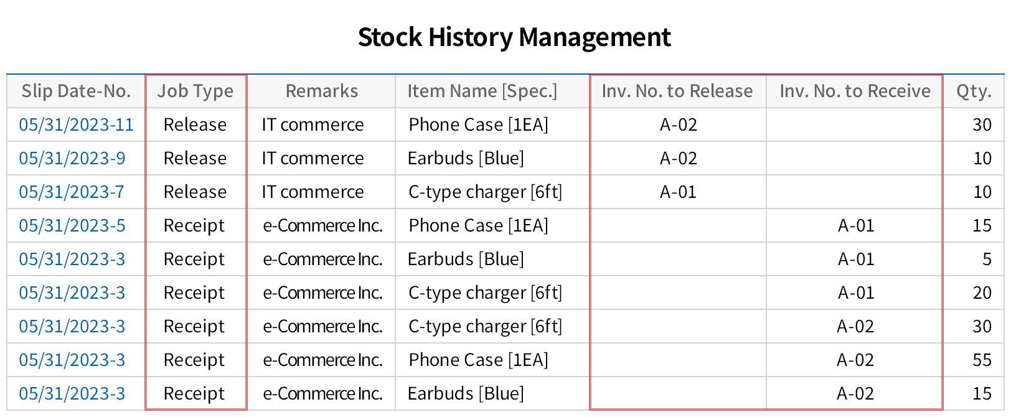This screenshot has width=1011, height=417.
Task: Select the Qty. column header
Action: (974, 91)
